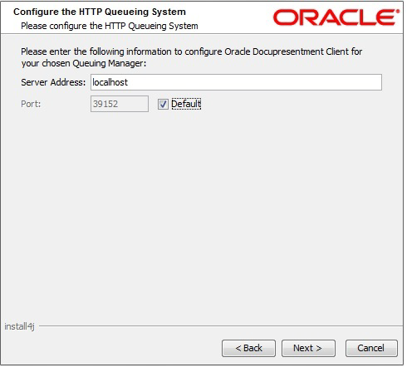Click the 'Please configure the HTTP Queueing System' subtitle
The width and height of the screenshot is (407, 372).
click(x=110, y=26)
